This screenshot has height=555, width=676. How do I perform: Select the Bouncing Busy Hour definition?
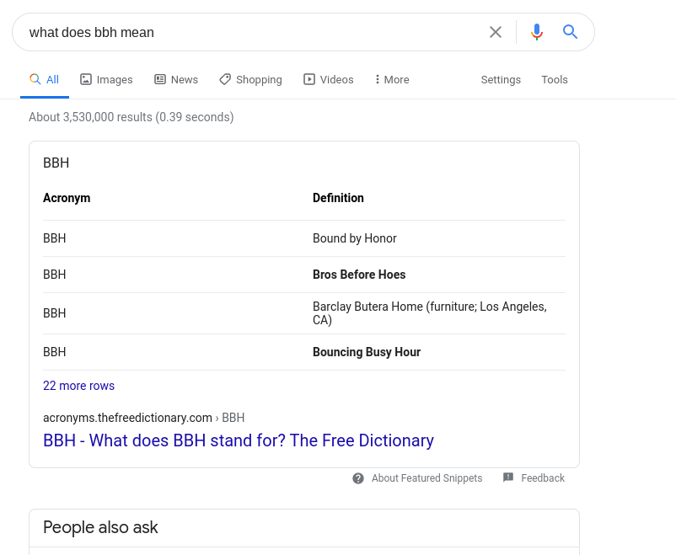point(367,352)
